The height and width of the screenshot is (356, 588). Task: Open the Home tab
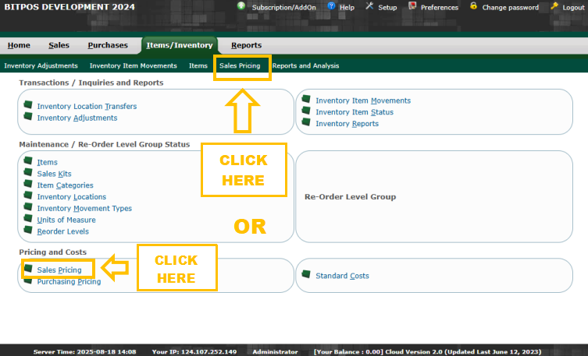click(19, 45)
